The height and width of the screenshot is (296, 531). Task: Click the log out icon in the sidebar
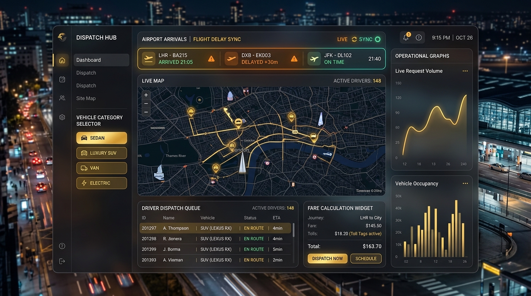point(62,261)
